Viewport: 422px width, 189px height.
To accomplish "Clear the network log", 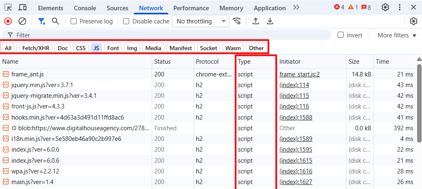I will 23,21.
